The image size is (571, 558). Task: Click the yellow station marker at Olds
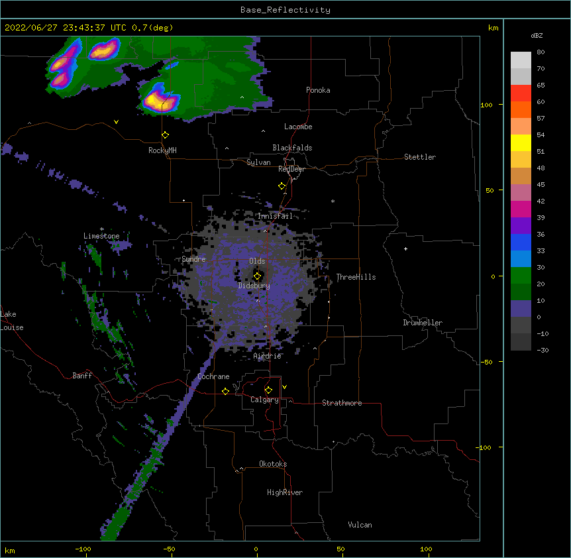257,276
